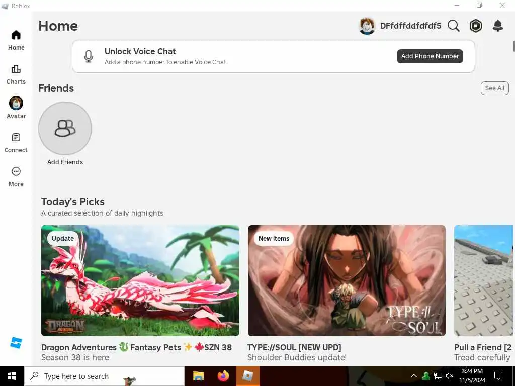Click the New items badge
515x386 pixels.
coord(274,239)
